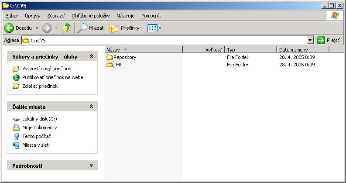The width and height of the screenshot is (346, 183).
Task: Go up one folder level icon
Action: pyautogui.click(x=67, y=28)
